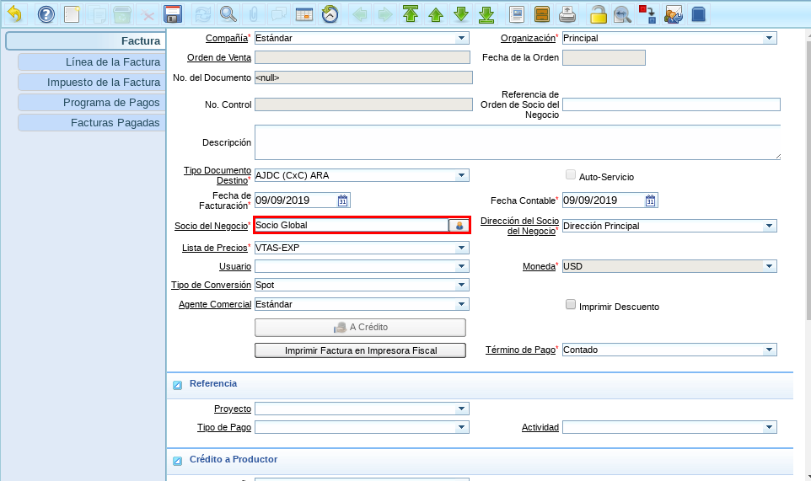Collapse the Referencia section
This screenshot has height=481, width=811.
click(177, 386)
